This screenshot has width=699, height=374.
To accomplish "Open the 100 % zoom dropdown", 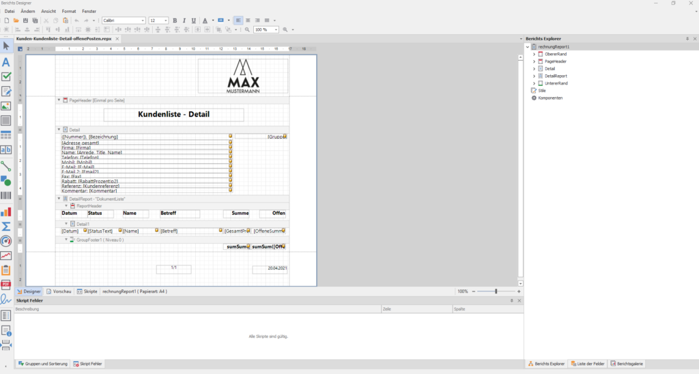I will pyautogui.click(x=276, y=30).
